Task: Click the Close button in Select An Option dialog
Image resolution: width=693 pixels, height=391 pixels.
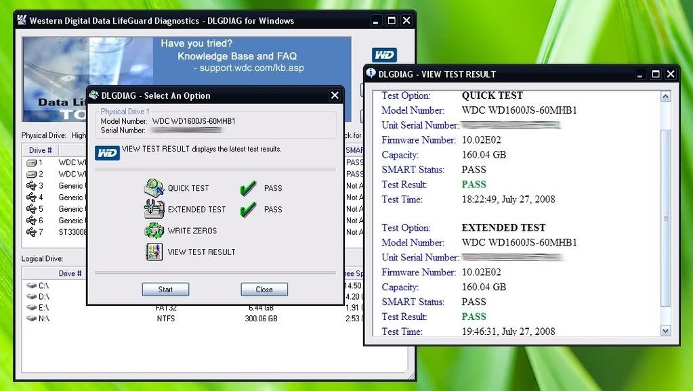Action: coord(264,290)
